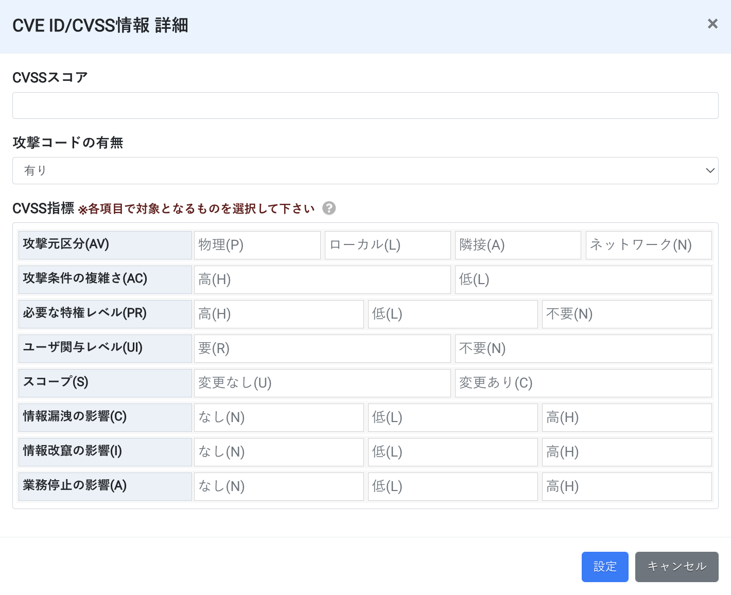The image size is (731, 595).
Task: Click the CVE ID/CVSS情報 詳細 dialog title
Action: pyautogui.click(x=100, y=25)
